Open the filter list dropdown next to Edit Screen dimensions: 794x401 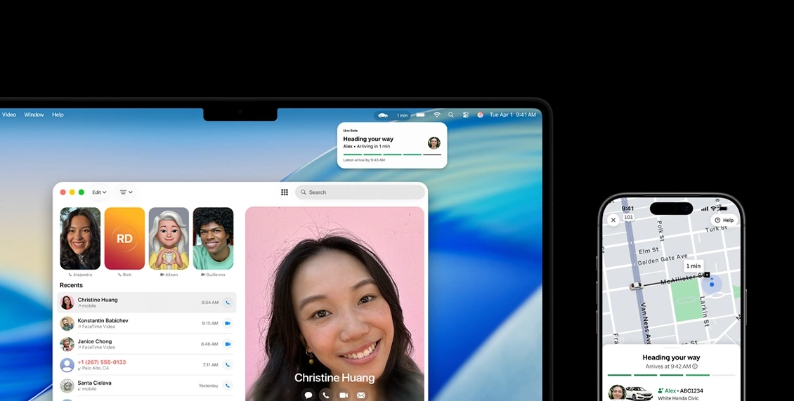click(126, 192)
